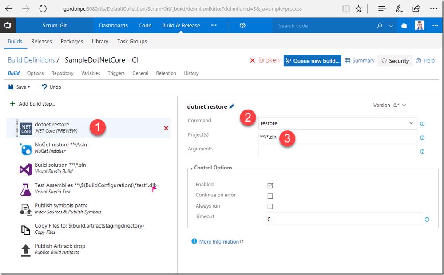This screenshot has height=275, width=444.
Task: Open the Code hub
Action: [x=145, y=25]
